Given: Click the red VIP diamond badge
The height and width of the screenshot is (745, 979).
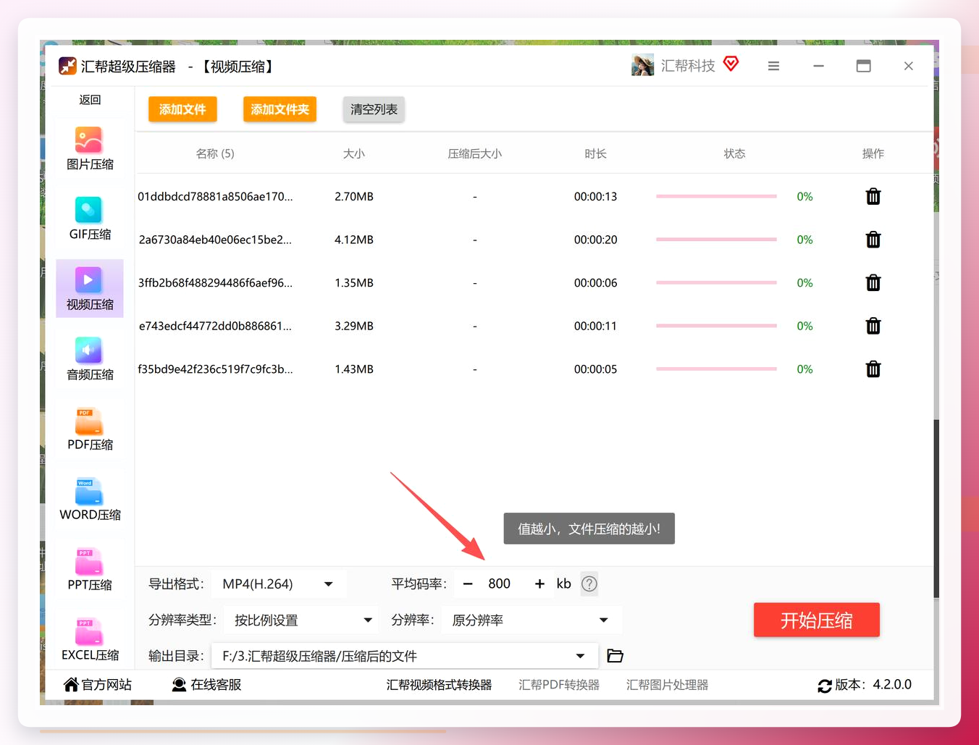Looking at the screenshot, I should tap(731, 64).
